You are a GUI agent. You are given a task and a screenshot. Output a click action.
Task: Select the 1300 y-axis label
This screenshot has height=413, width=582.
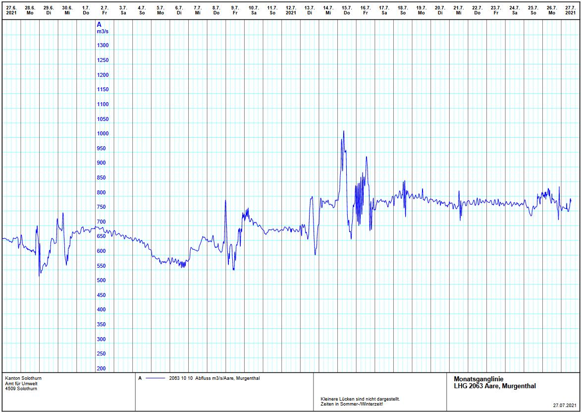pyautogui.click(x=103, y=46)
